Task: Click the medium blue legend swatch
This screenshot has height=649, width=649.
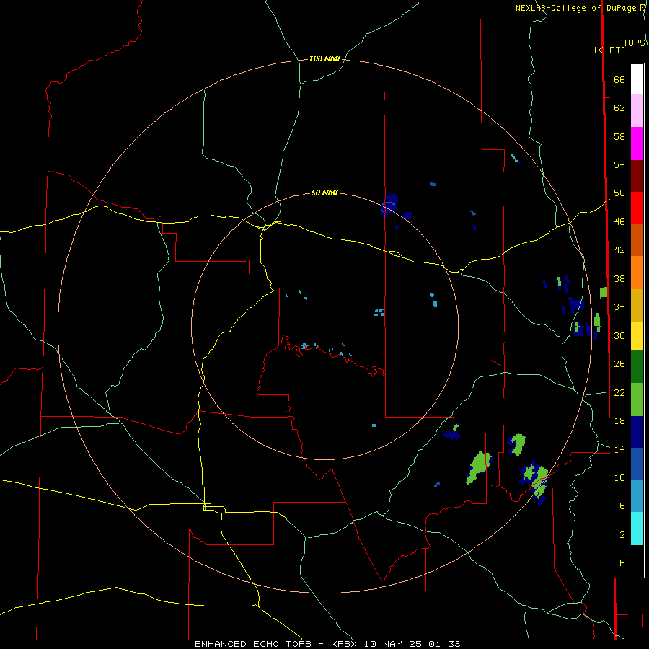Action: 637,464
